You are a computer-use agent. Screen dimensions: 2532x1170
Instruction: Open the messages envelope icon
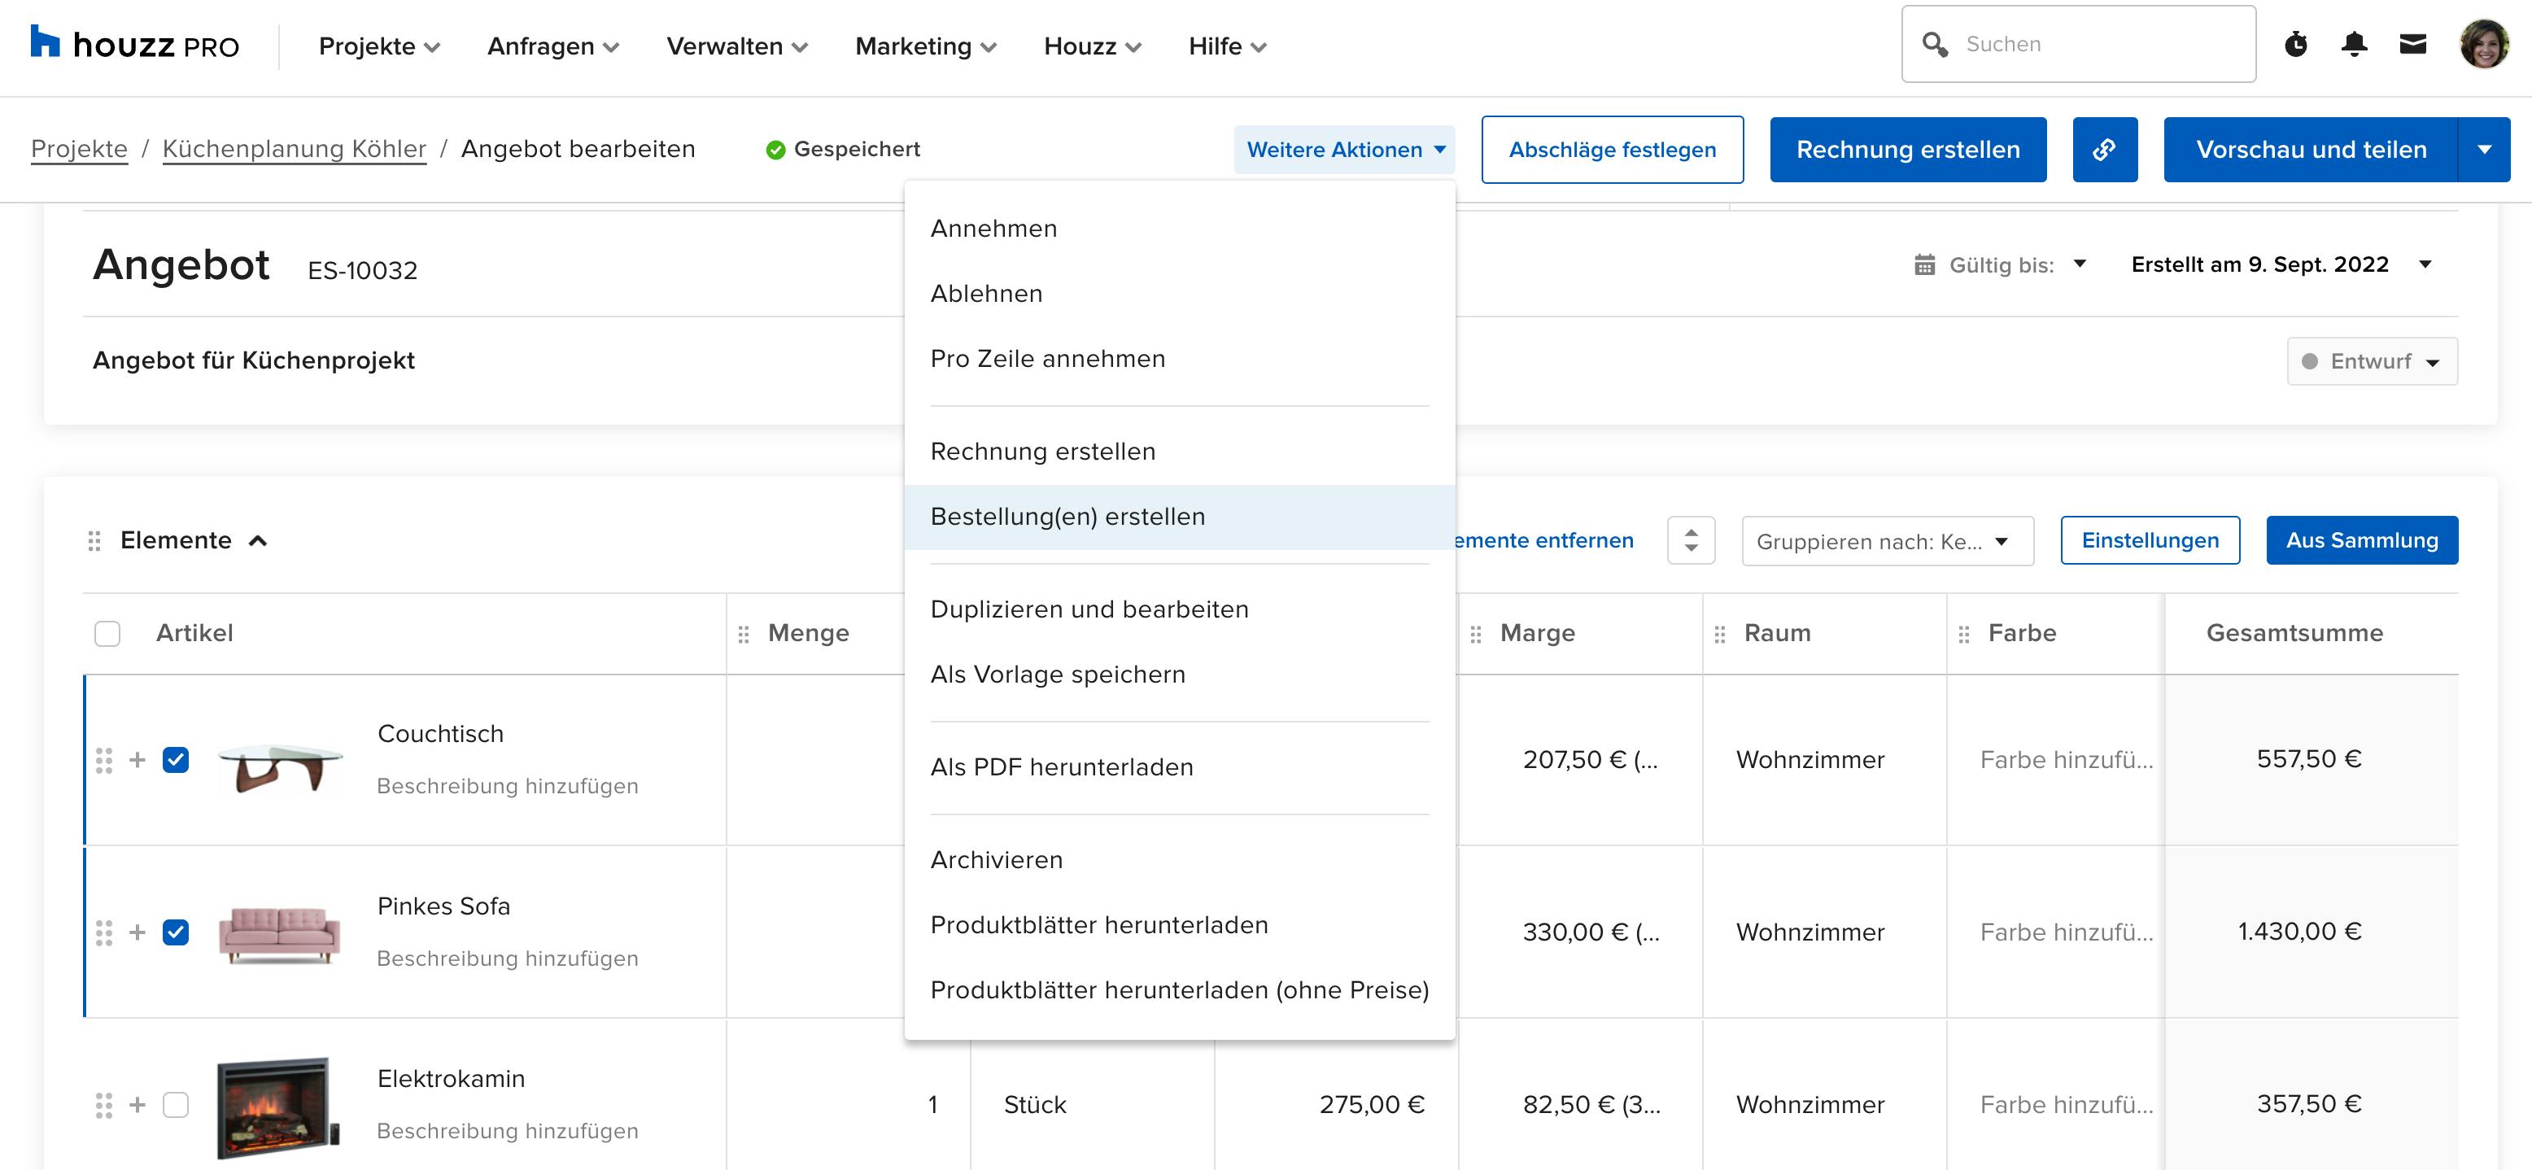coord(2413,44)
